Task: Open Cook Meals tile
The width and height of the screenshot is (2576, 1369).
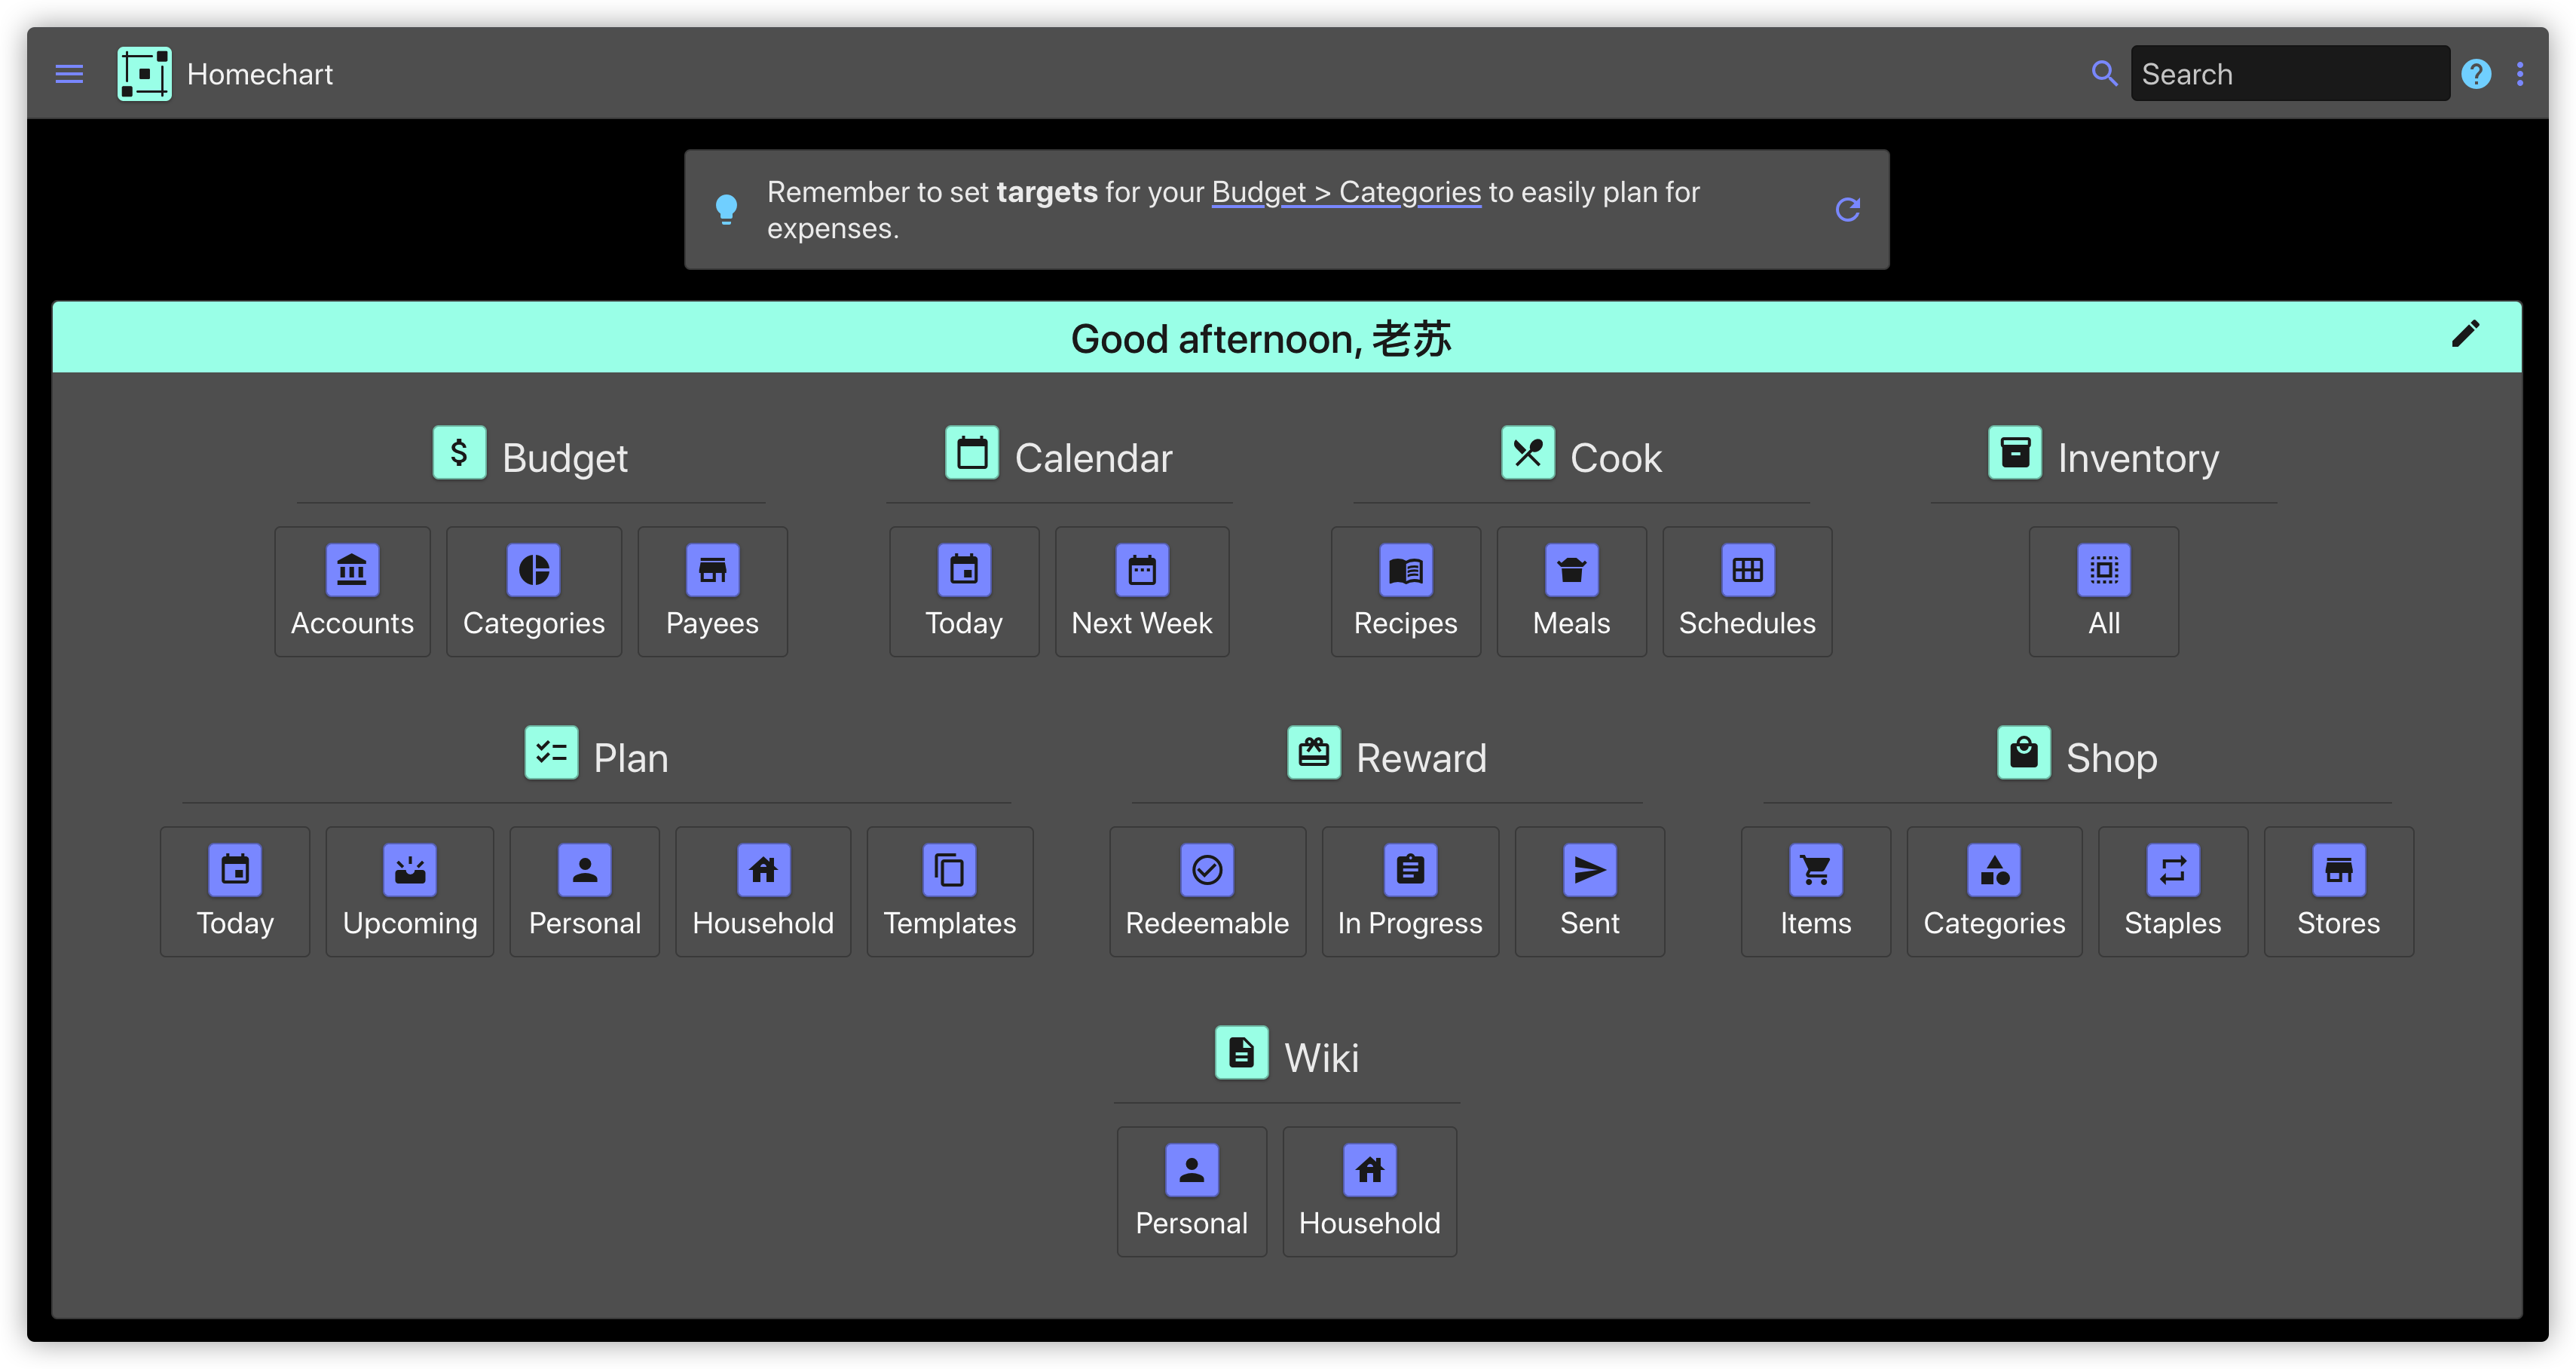Action: (1571, 592)
